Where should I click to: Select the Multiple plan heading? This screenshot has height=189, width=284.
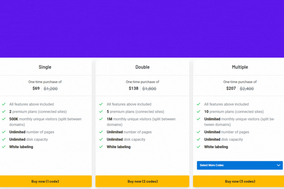coord(240,67)
